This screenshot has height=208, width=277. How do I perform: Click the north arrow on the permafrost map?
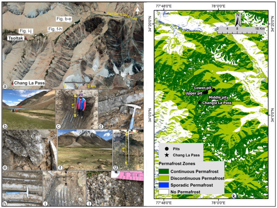(238, 19)
